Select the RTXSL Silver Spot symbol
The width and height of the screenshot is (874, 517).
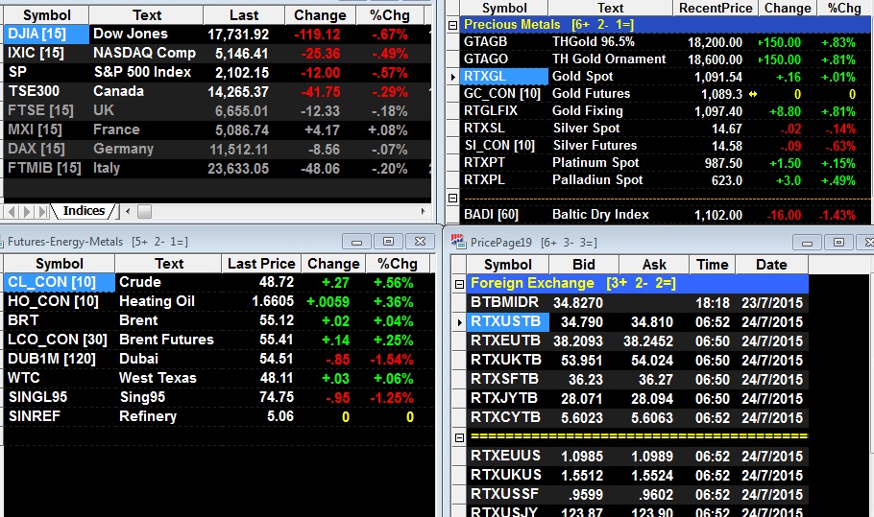[x=504, y=128]
